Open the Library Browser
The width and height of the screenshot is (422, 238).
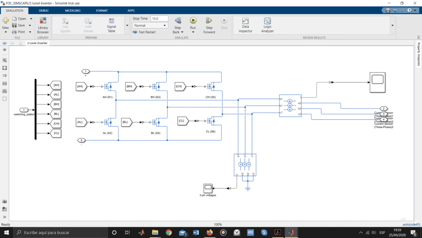pos(43,25)
